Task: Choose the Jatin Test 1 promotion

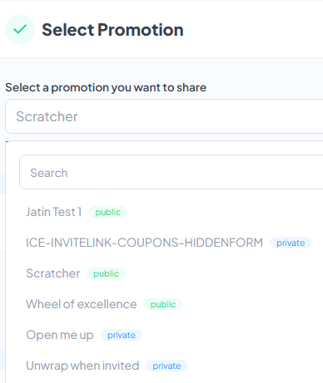Action: (x=53, y=212)
